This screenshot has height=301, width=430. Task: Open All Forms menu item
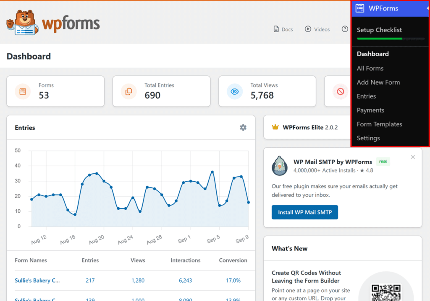click(x=370, y=68)
